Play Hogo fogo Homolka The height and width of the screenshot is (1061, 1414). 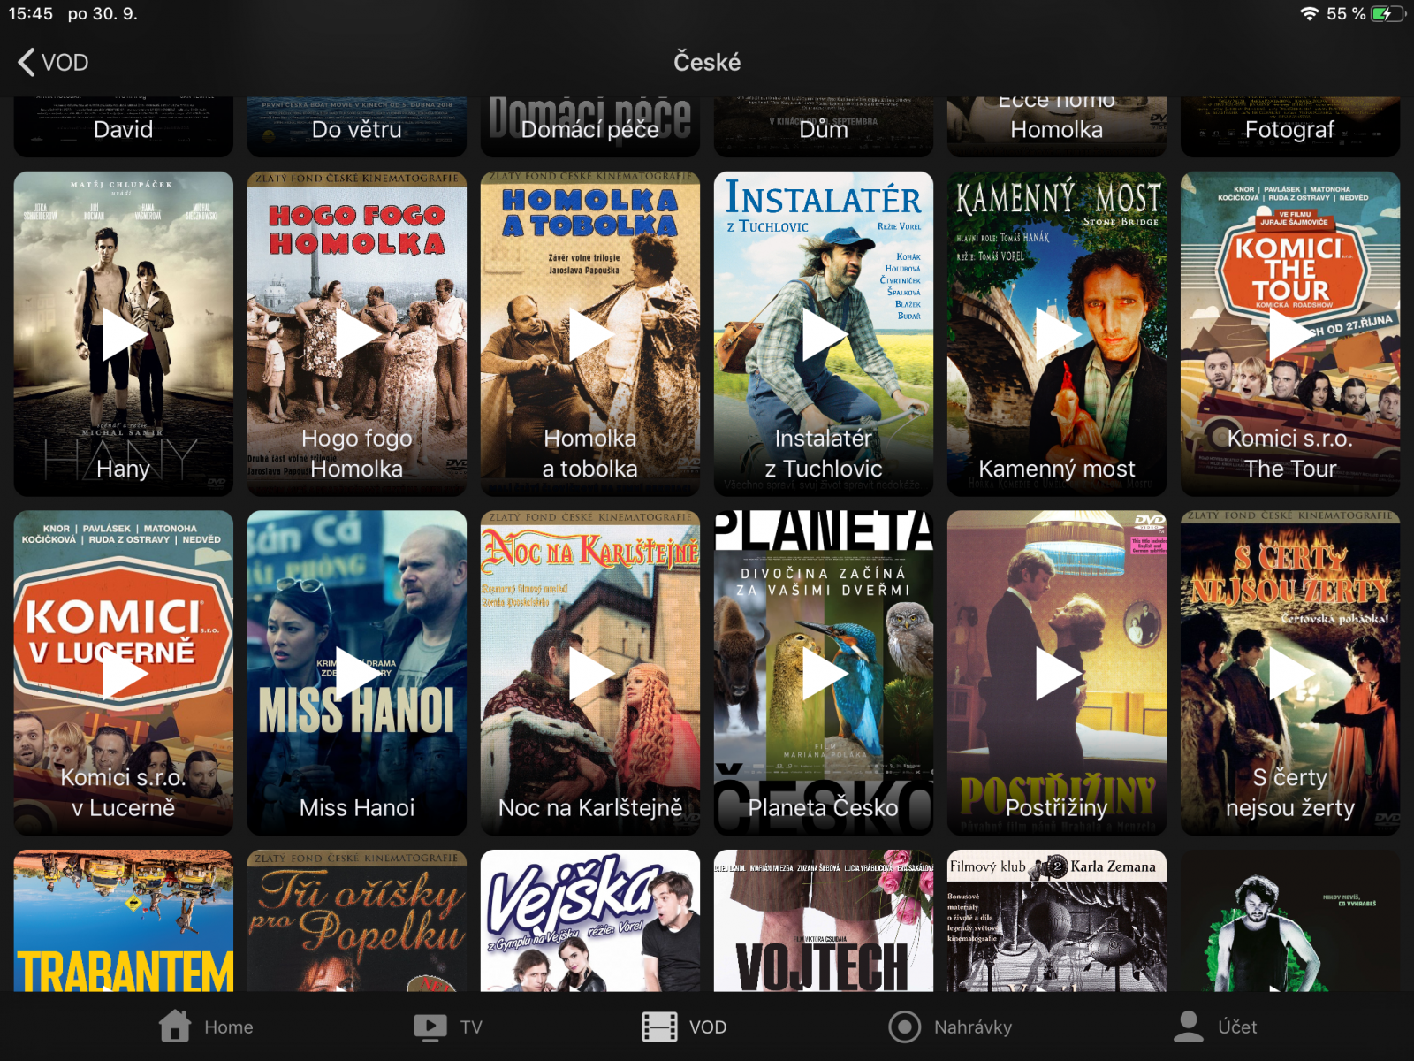click(357, 334)
